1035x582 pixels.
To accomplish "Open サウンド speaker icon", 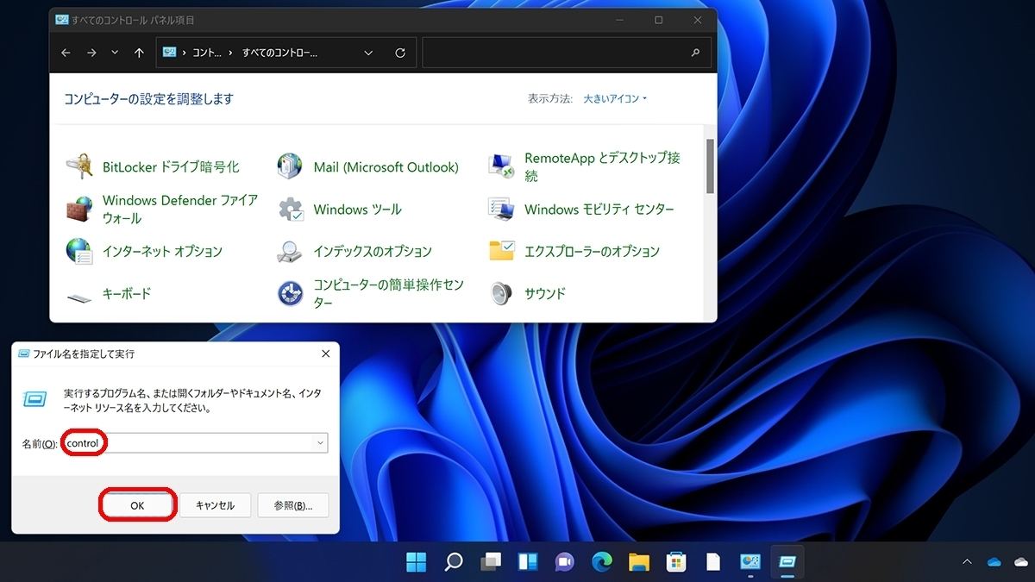I will tap(501, 293).
